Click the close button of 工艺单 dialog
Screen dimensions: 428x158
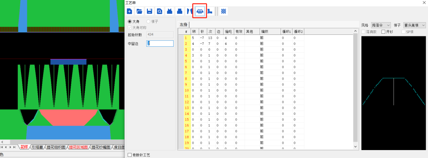(424, 2)
